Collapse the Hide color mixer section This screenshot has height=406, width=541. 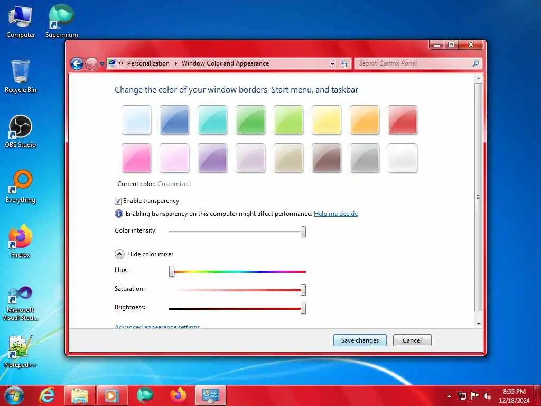119,254
